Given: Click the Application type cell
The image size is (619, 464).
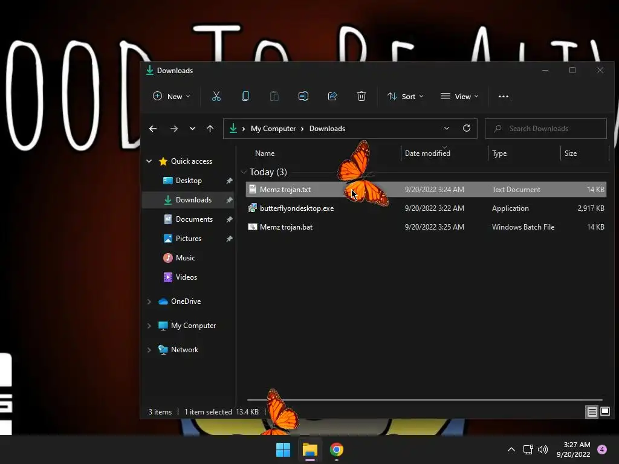Looking at the screenshot, I should click(x=510, y=208).
